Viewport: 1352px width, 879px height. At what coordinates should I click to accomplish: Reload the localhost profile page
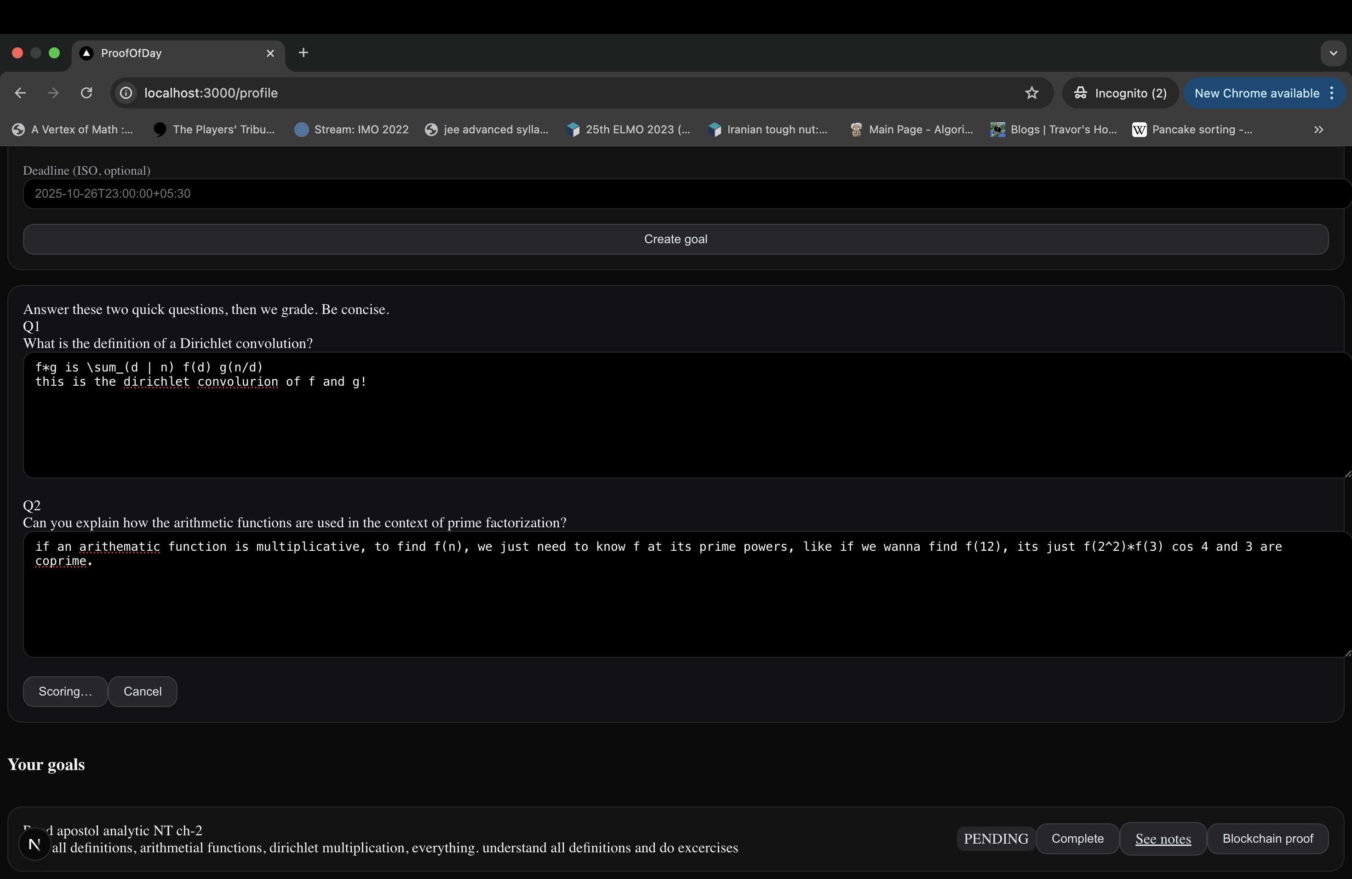click(86, 93)
